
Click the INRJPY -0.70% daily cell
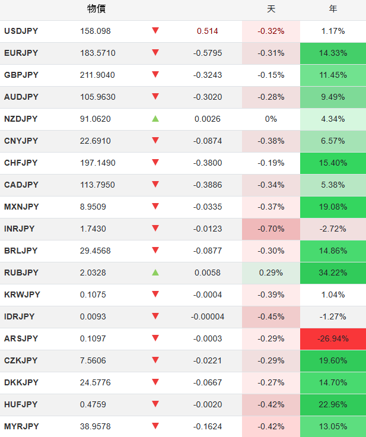(x=271, y=229)
